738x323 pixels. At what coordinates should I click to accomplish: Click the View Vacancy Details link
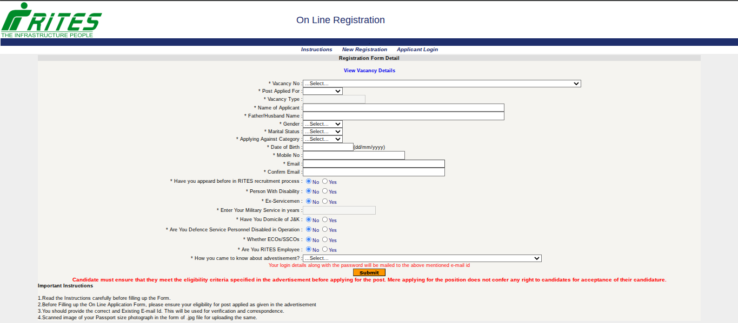[x=369, y=71]
